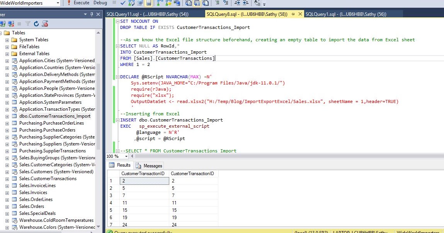Switch to the SQLQuery11.sql tab
This screenshot has height=233, width=444.
148,14
